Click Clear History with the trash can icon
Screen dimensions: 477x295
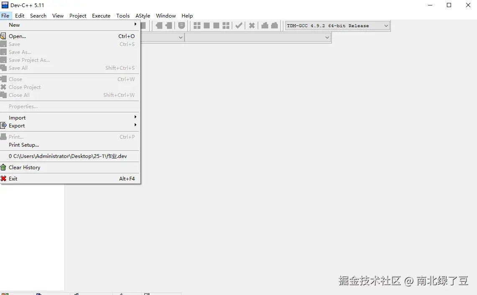[69, 168]
